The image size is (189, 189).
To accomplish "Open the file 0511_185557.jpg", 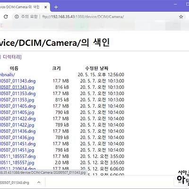I will click(x=17, y=163).
